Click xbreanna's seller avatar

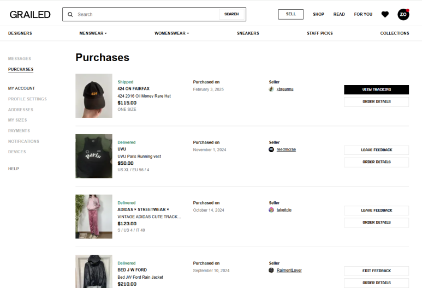(x=271, y=89)
